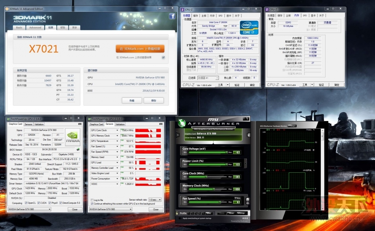Click the MSI Afterburner dragon logo

pyautogui.click(x=182, y=123)
